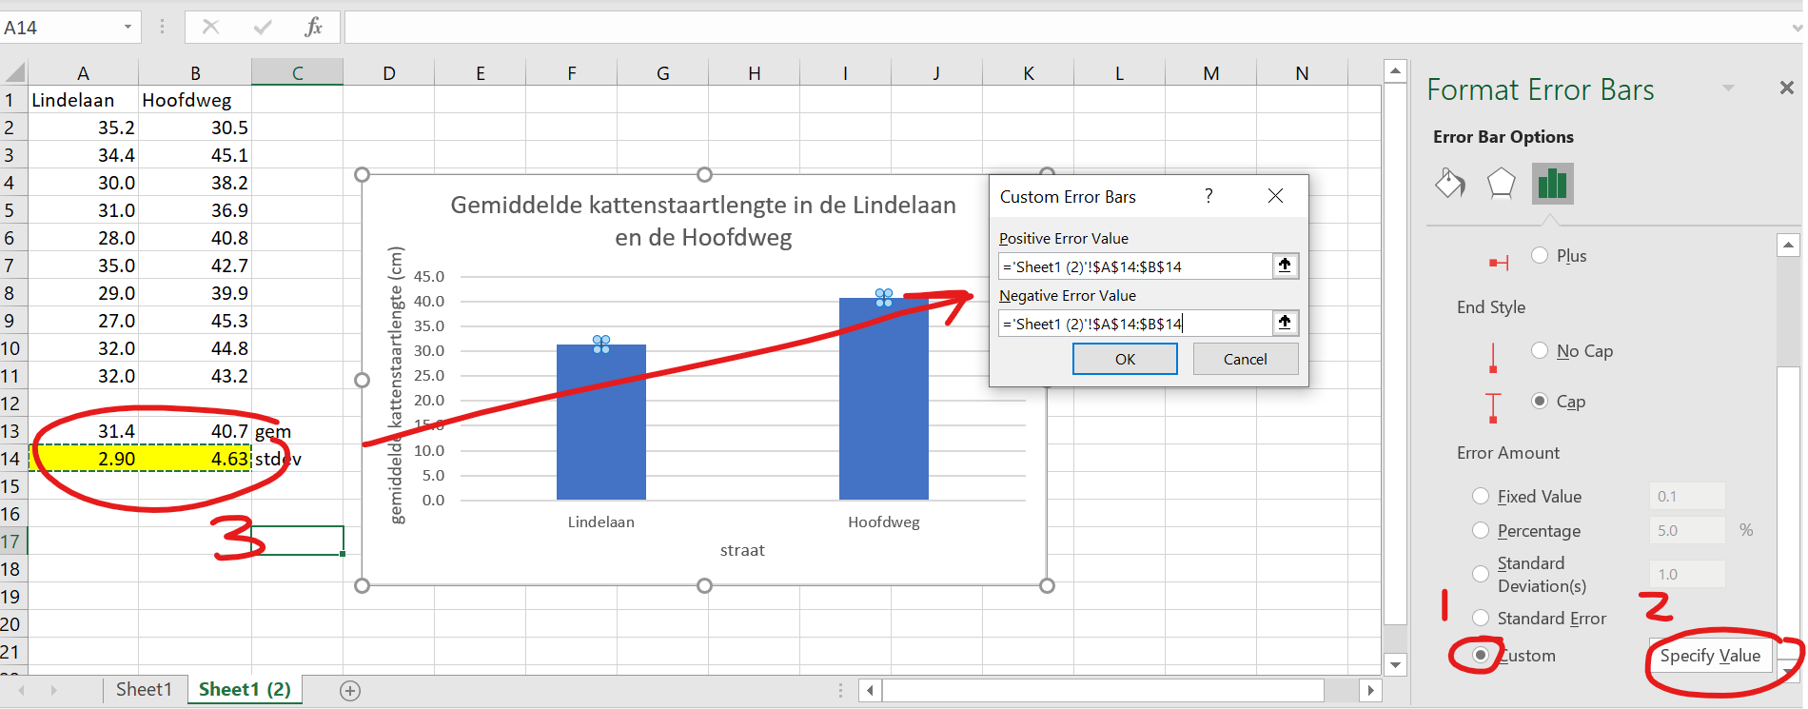Open Effects pentagon icon in pane
The image size is (1808, 709).
1501,183
